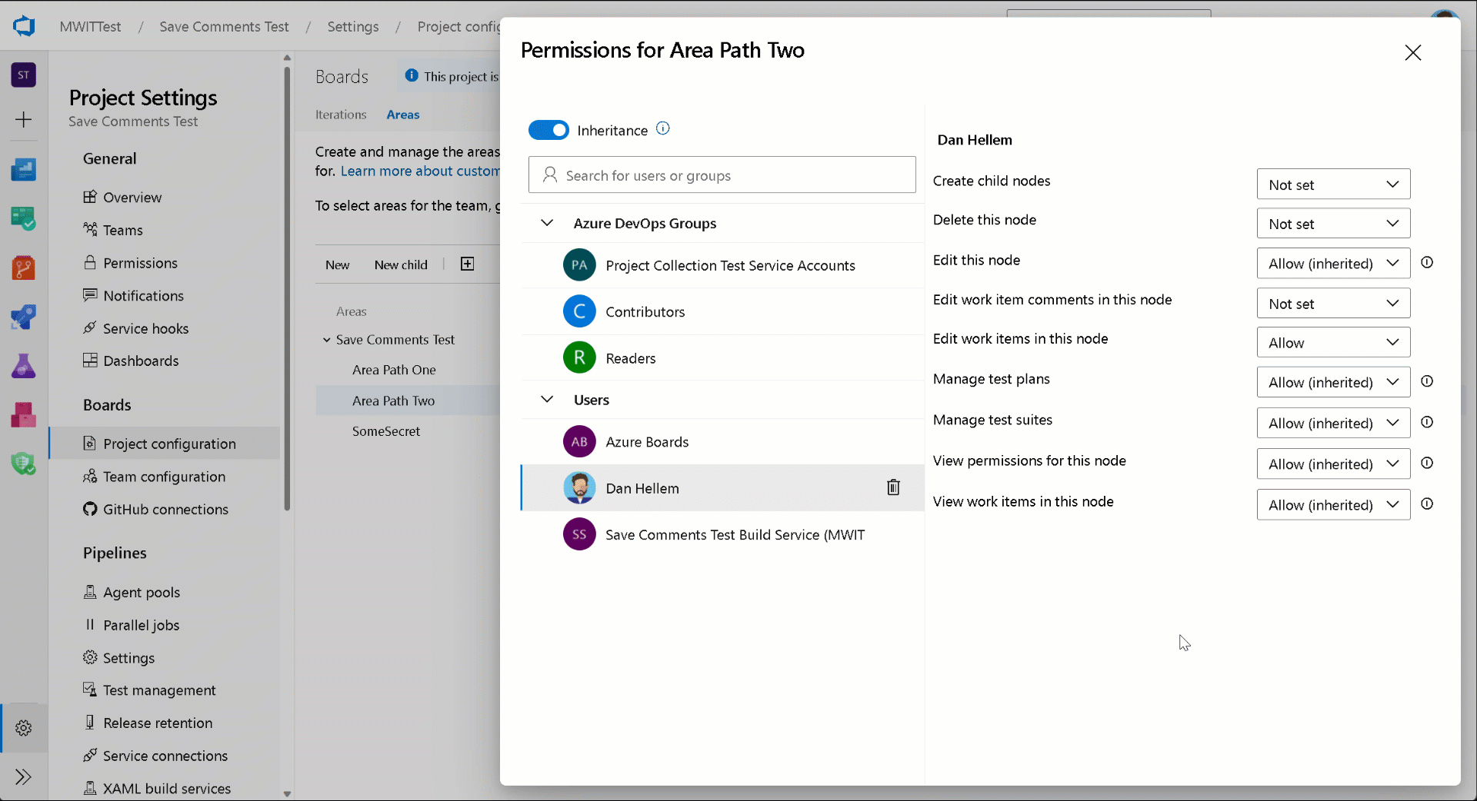Viewport: 1477px width, 801px height.
Task: Switch to the Iterations tab
Action: [340, 115]
